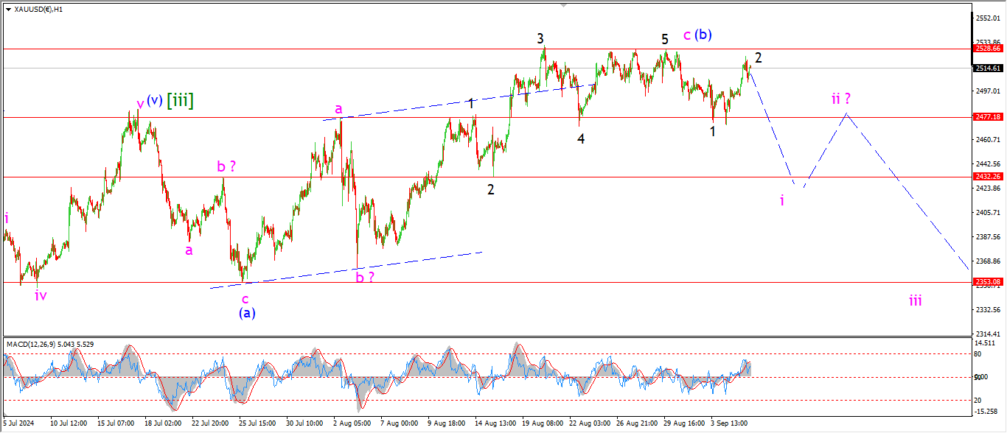Select the blue (b) wave label
The image size is (1007, 433).
[703, 35]
